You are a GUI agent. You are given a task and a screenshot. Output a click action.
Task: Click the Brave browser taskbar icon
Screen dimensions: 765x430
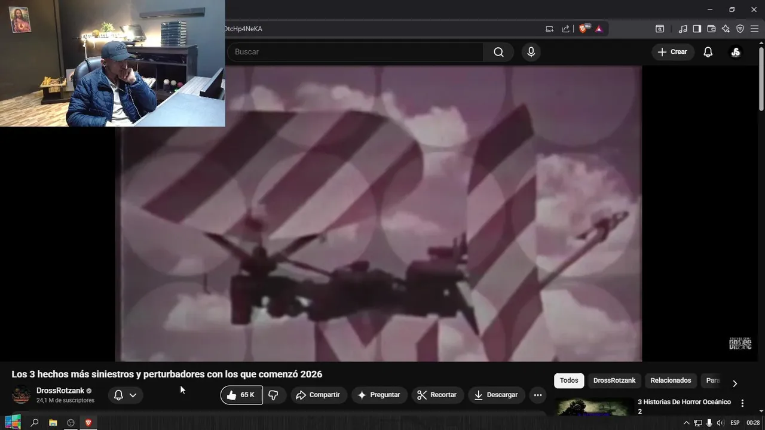tap(88, 423)
